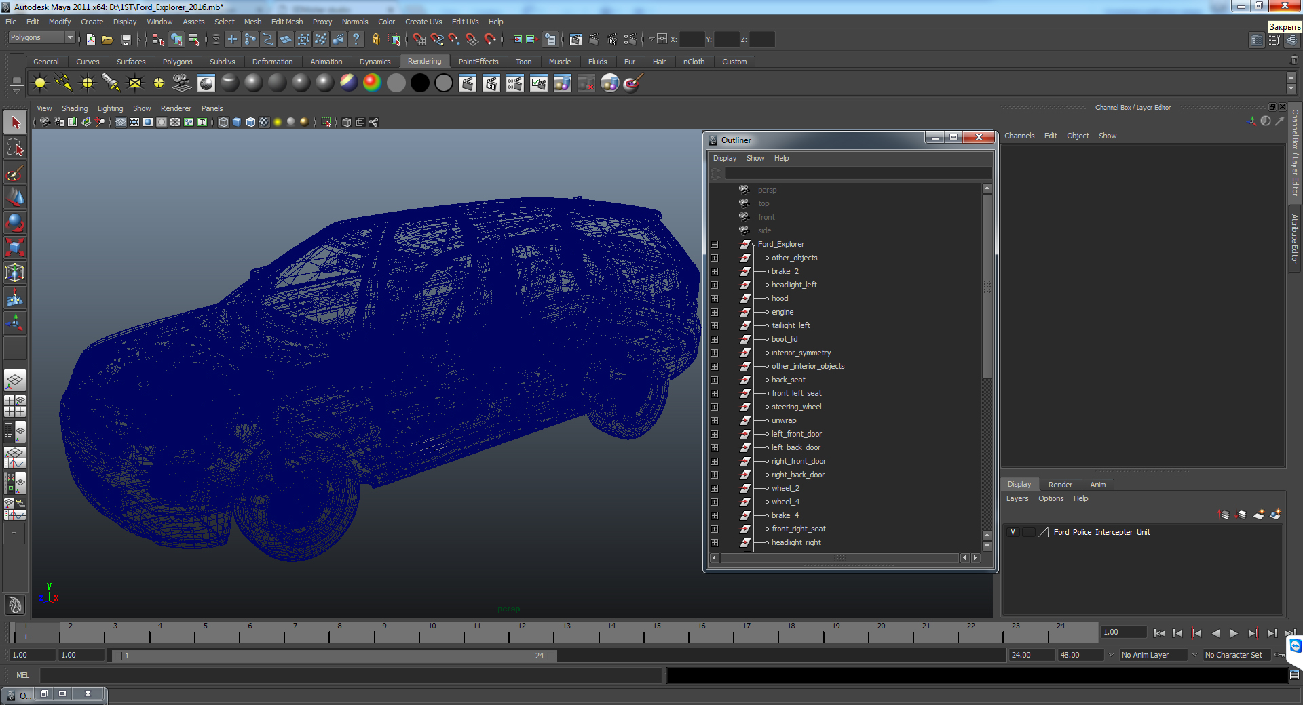Apply flat gray shading swatch

(x=396, y=83)
